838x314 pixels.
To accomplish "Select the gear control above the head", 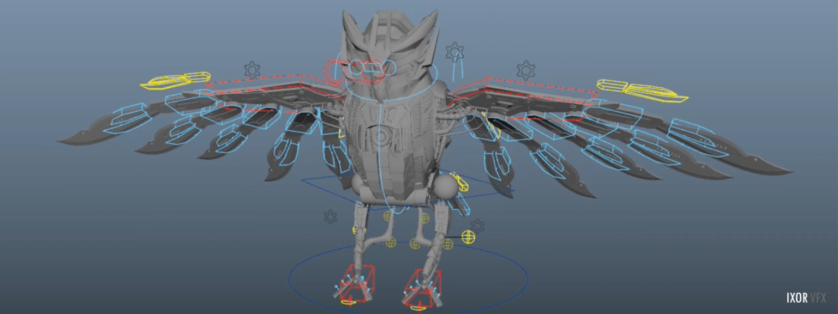I will point(454,52).
